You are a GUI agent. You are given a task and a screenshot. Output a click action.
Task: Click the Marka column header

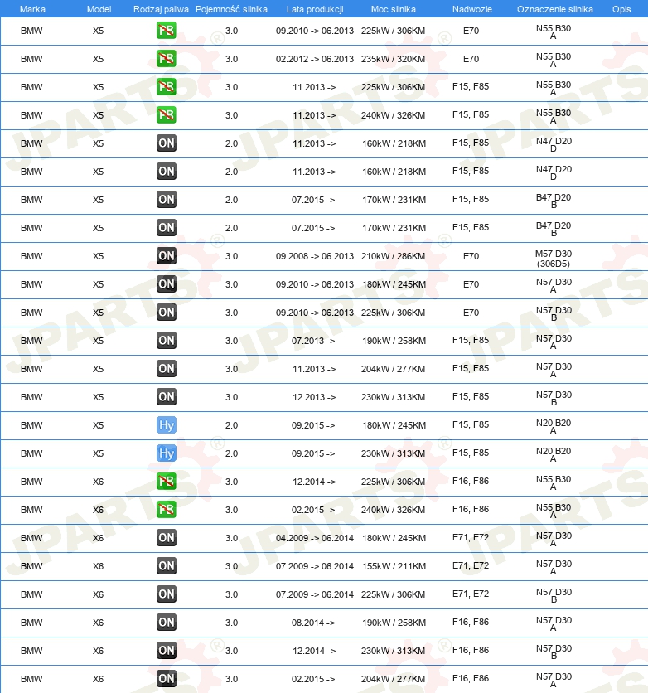tap(32, 9)
